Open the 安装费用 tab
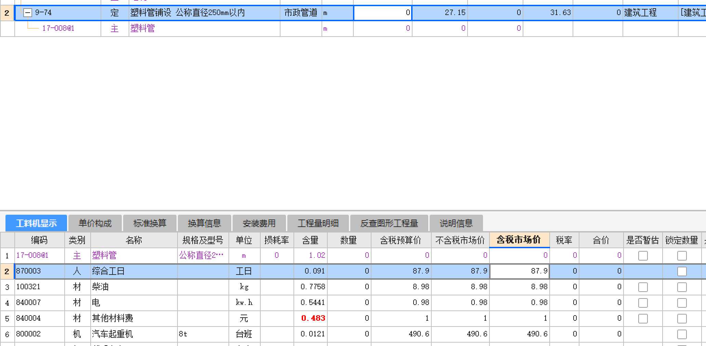 click(x=259, y=223)
